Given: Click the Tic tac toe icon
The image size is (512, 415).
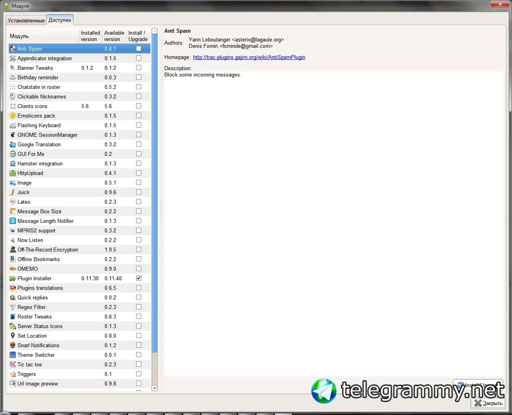Looking at the screenshot, I should pos(13,364).
